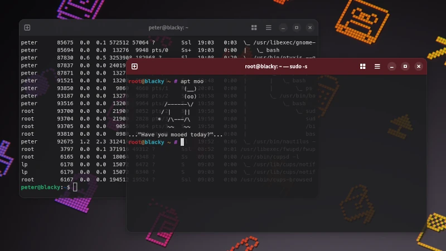Click the memory value 572512 in first row
This screenshot has height=251, width=446.
pyautogui.click(x=119, y=43)
